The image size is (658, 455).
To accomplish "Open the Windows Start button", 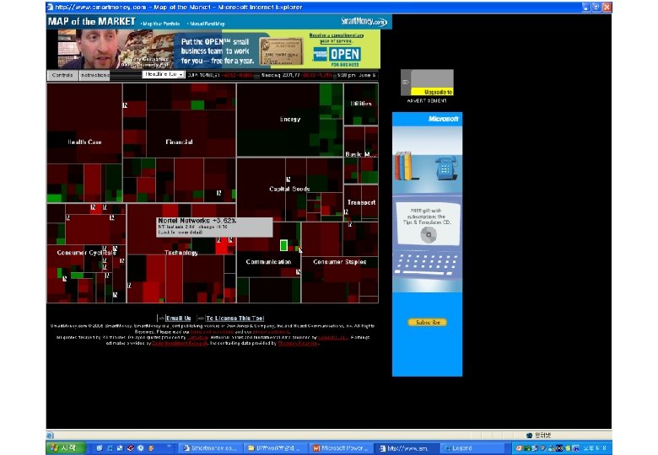I will click(66, 448).
